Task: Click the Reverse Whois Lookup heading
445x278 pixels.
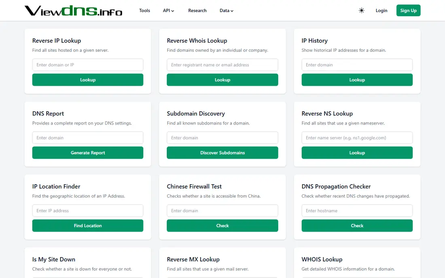Action: point(197,40)
